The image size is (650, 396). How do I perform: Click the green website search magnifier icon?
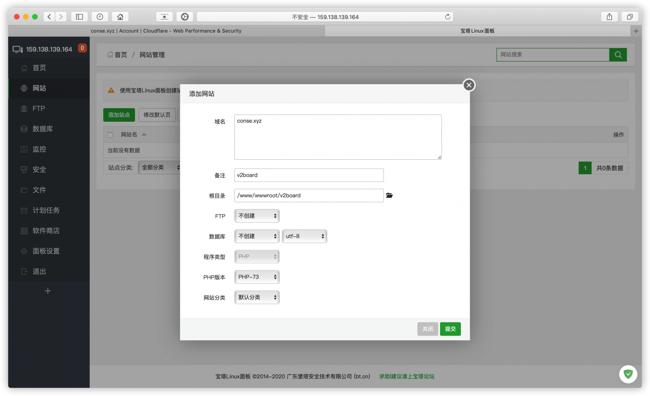click(x=618, y=55)
